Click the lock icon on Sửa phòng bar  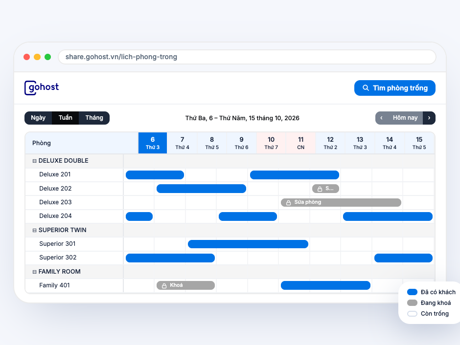288,203
